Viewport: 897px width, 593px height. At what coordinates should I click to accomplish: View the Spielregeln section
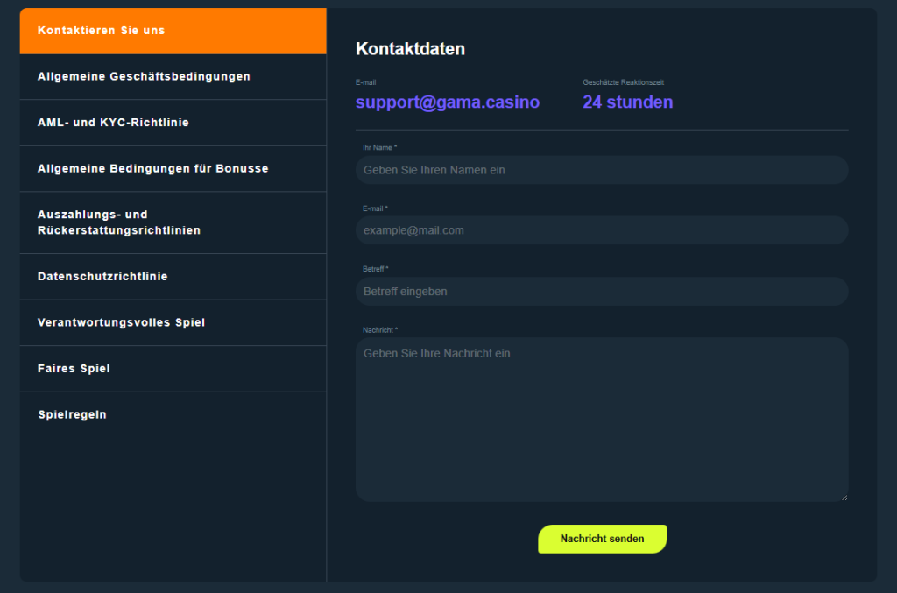pyautogui.click(x=72, y=414)
